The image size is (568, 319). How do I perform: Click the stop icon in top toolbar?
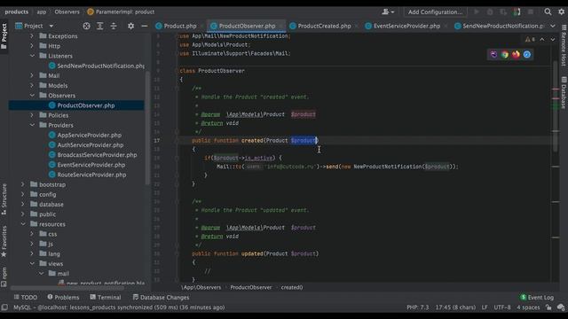pyautogui.click(x=531, y=12)
